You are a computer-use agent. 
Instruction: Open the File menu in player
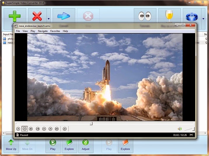pos(18,31)
